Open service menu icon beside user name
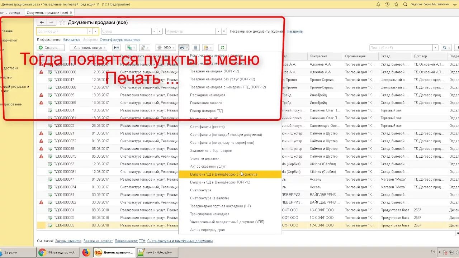The height and width of the screenshot is (258, 459). 454,4
